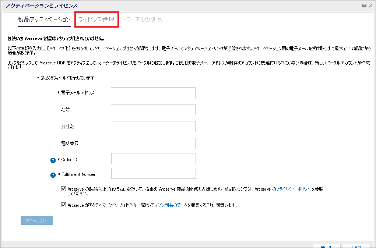Select the トライアルの延長 tab
376x248 pixels.
click(x=142, y=20)
